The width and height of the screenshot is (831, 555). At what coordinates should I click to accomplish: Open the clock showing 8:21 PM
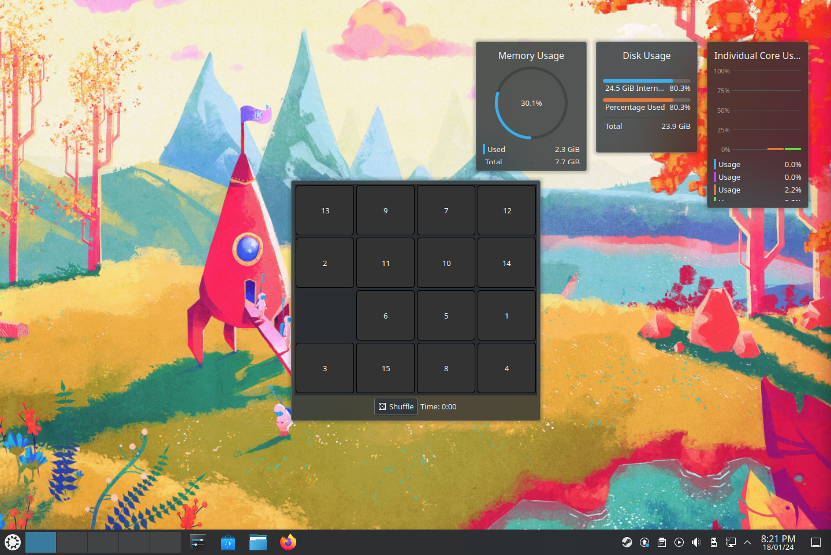click(x=778, y=542)
